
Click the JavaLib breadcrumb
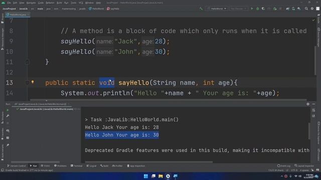click(x=24, y=9)
